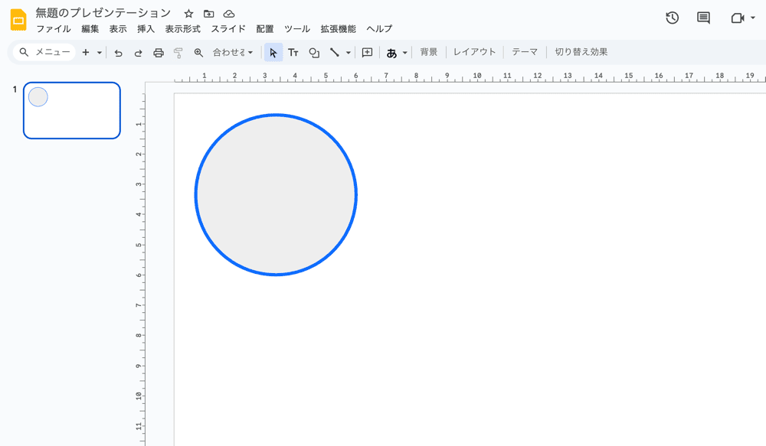Click the video call camera icon

pos(737,18)
